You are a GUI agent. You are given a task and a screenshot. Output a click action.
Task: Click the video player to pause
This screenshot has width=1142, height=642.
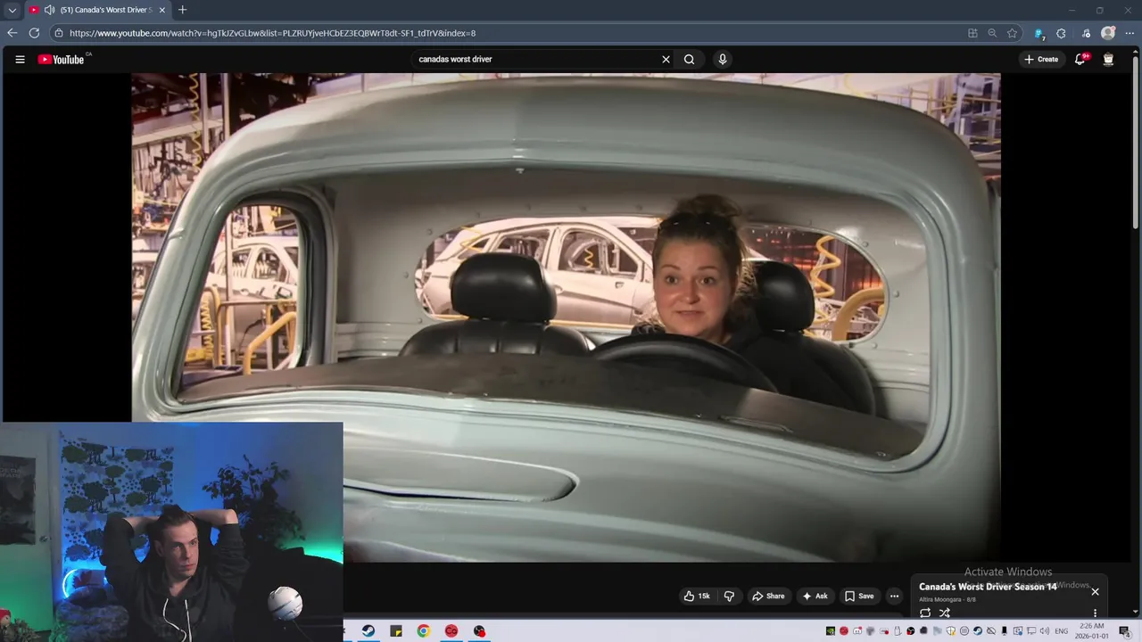coord(566,317)
